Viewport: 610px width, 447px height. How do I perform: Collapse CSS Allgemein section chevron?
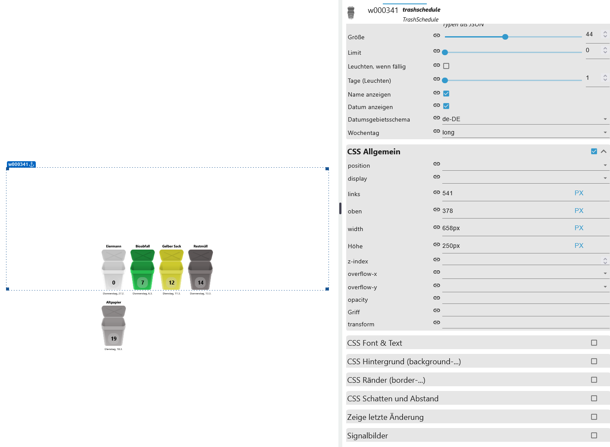pos(604,151)
